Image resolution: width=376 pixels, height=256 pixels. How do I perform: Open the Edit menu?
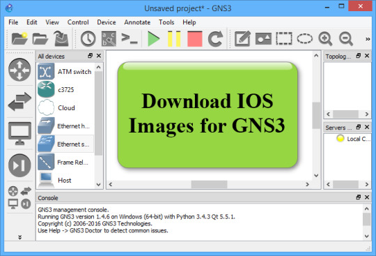click(31, 22)
